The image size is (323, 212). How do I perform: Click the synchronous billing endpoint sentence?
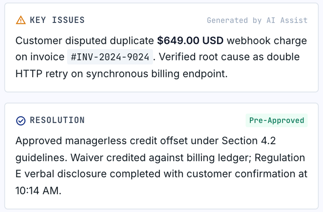157,74
